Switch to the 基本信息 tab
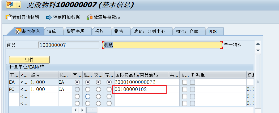This screenshot has height=113, width=279. 28,31
